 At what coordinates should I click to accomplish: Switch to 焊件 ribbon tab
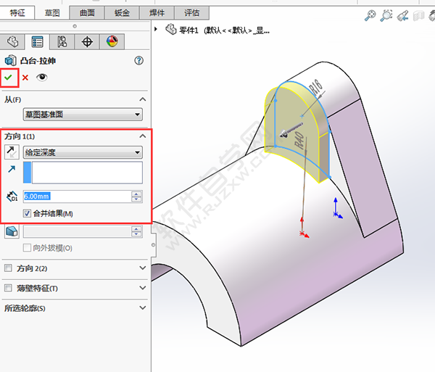[x=157, y=13]
